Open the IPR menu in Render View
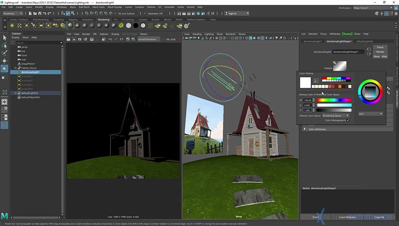Viewport: 399px width, 226px height. click(95, 34)
